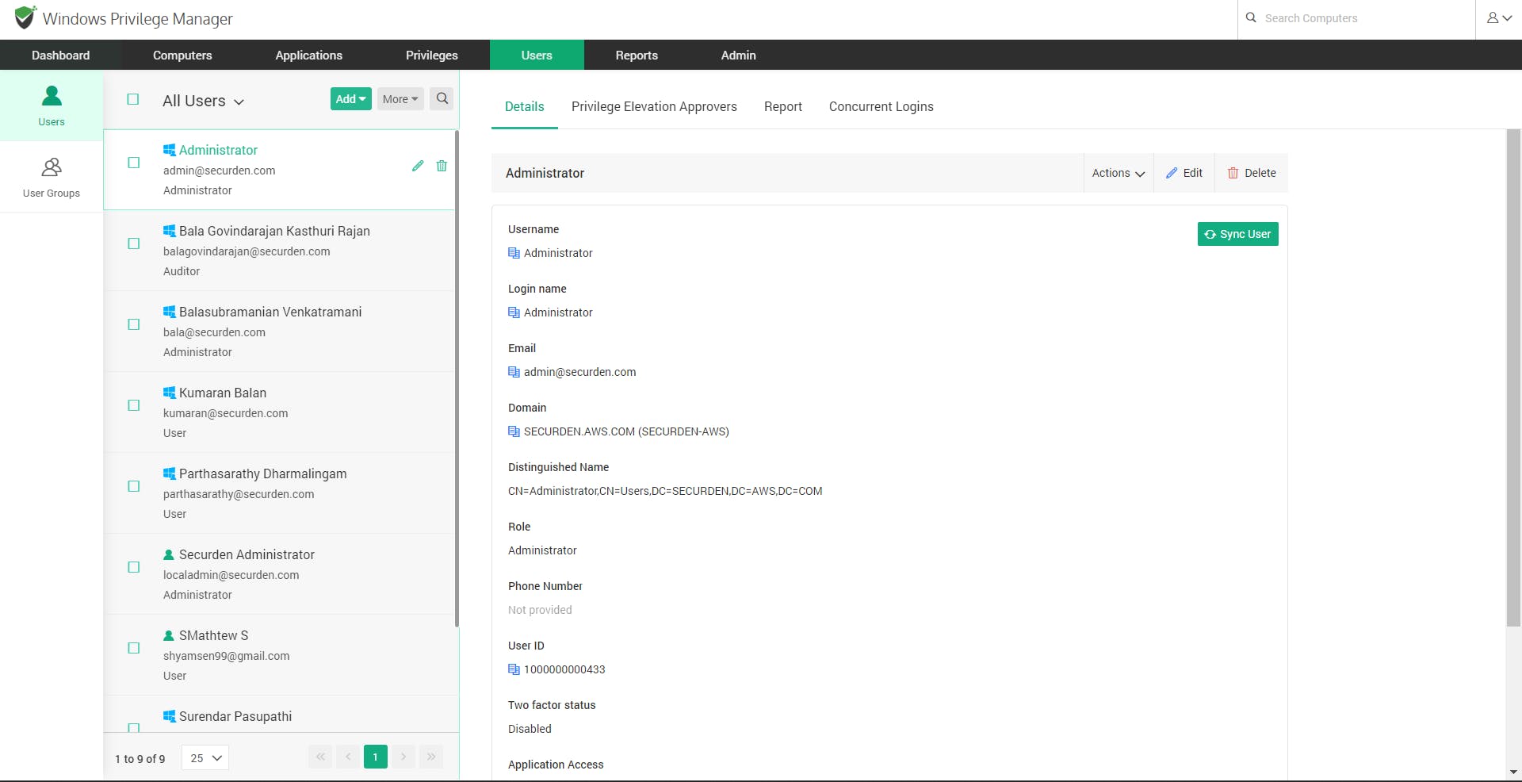This screenshot has height=782, width=1522.
Task: Click Windows icon beside Parthasarathy Dharmalingam
Action: (169, 473)
